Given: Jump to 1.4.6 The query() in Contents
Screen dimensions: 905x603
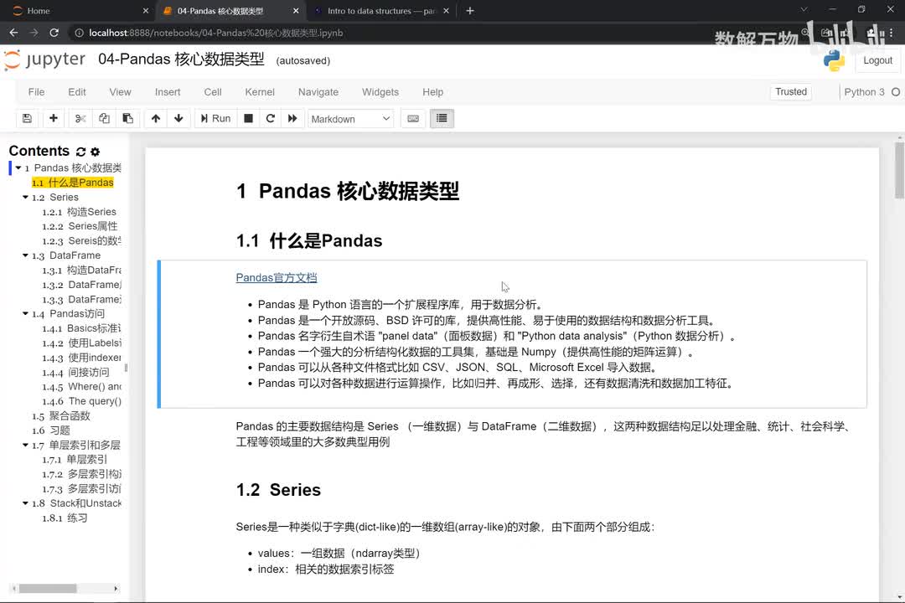Looking at the screenshot, I should point(81,401).
